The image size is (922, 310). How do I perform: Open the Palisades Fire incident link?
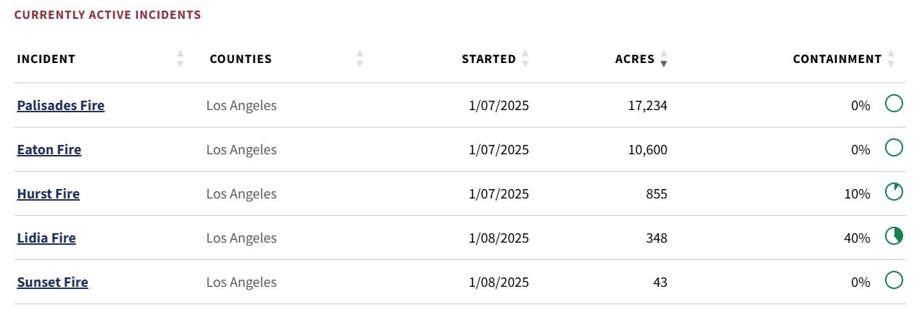(61, 106)
